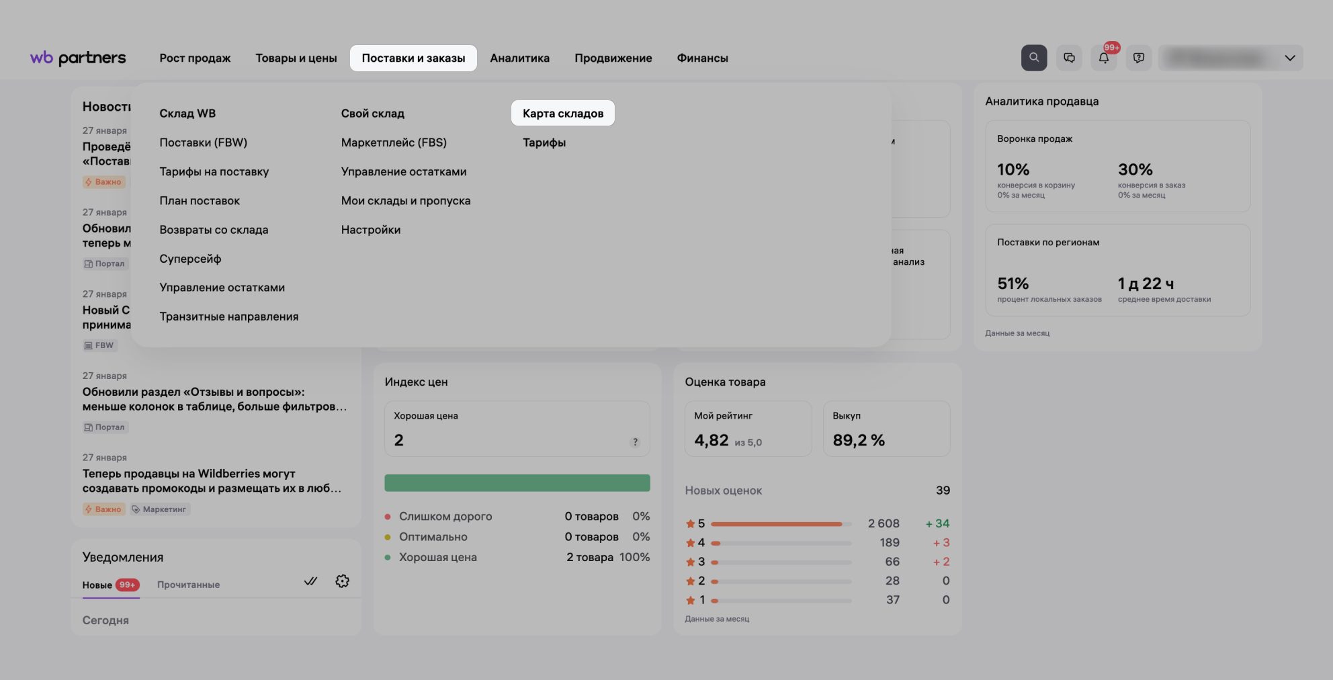The image size is (1333, 680).
Task: Open the Воронка продаж analytics card
Action: point(1117,166)
